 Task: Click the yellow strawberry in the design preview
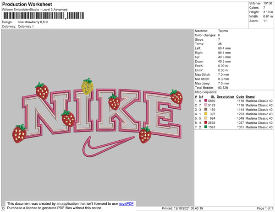(88, 86)
